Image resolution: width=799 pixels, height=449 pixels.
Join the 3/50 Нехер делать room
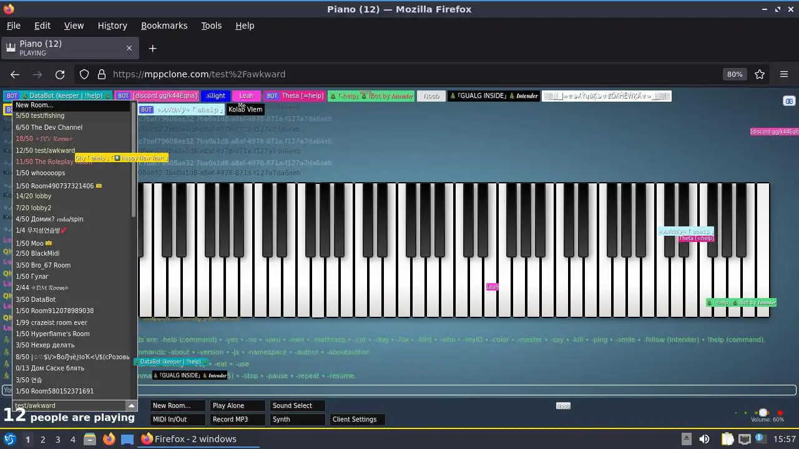(72, 345)
